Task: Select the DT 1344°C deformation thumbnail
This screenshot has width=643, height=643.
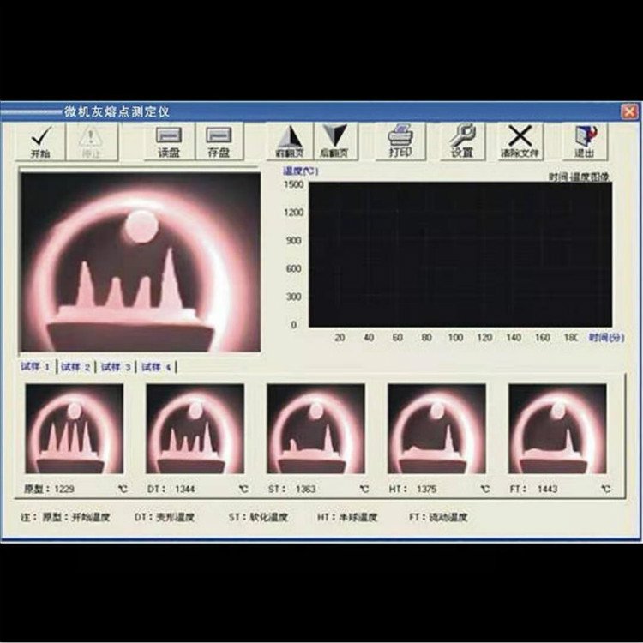Action: click(195, 428)
